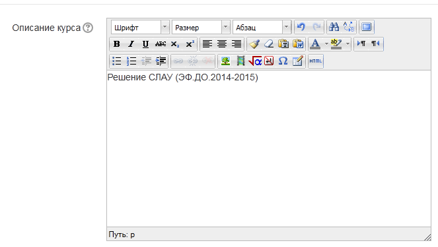438x247 pixels.
Task: Prevent automatic linking icon
Action: (207, 61)
